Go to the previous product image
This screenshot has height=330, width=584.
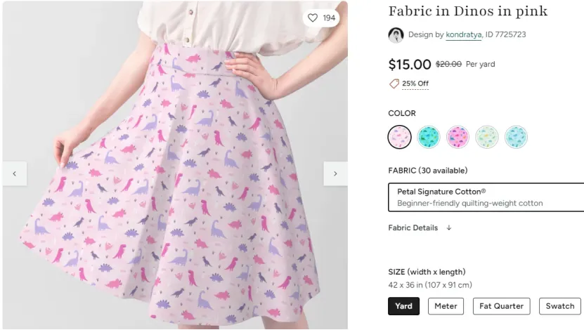pos(15,173)
